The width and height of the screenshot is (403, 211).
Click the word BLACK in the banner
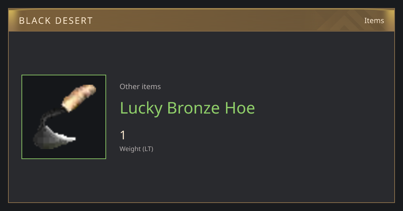point(34,20)
